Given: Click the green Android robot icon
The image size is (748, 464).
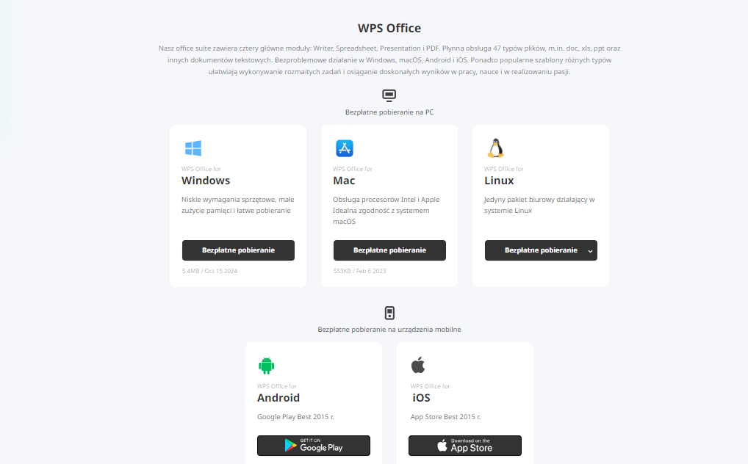Looking at the screenshot, I should pos(266,366).
